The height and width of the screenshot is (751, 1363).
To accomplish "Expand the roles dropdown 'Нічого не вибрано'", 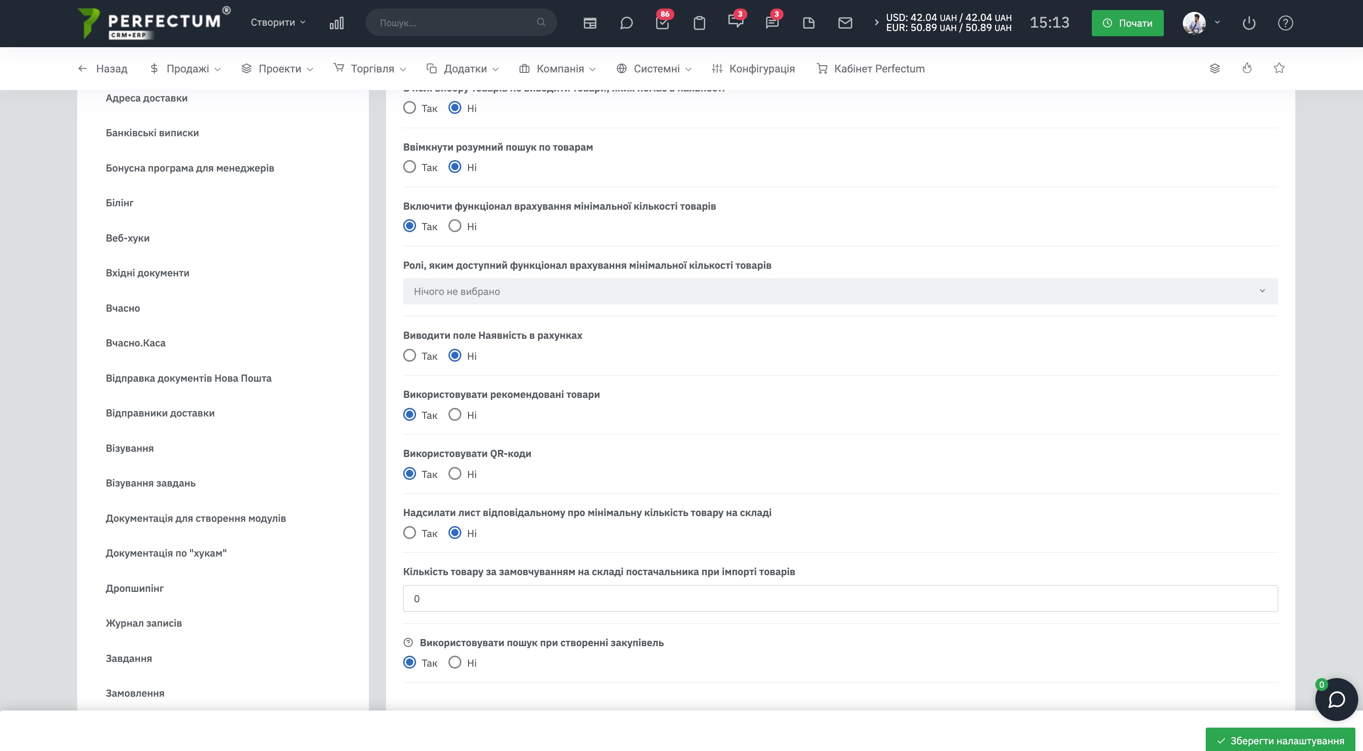I will 840,292.
